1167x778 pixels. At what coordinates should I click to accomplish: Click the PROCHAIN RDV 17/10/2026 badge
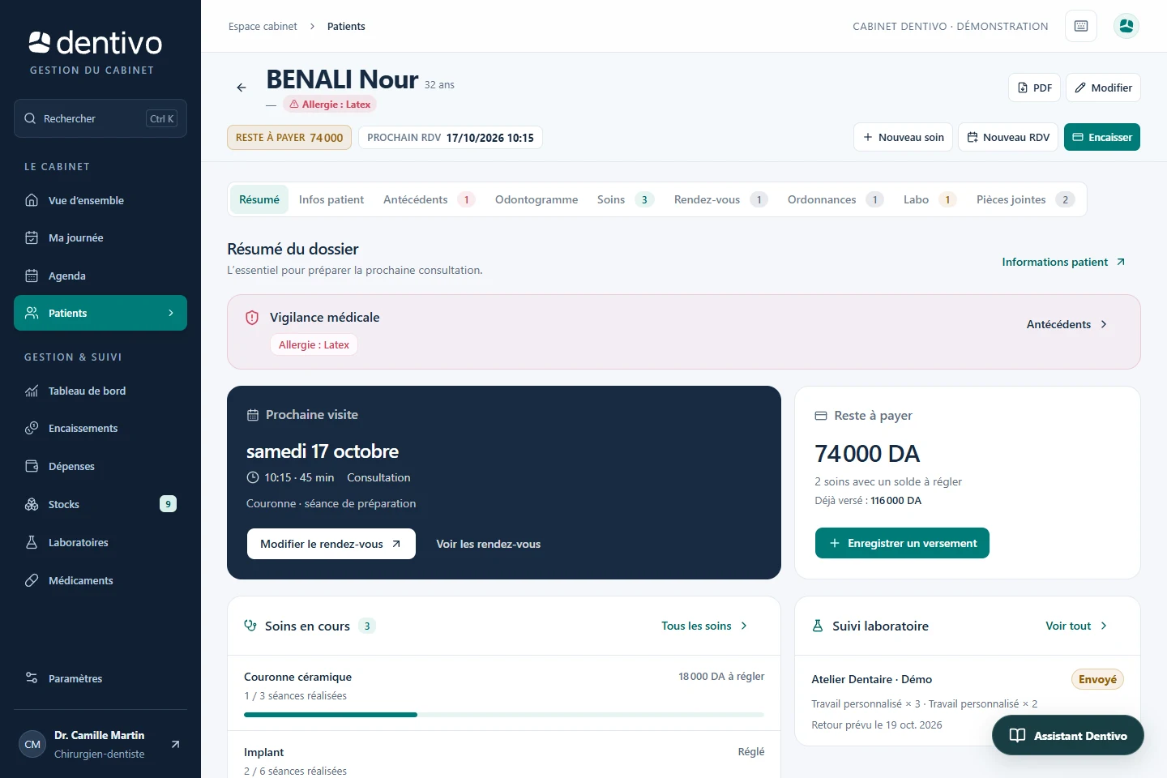(x=451, y=138)
